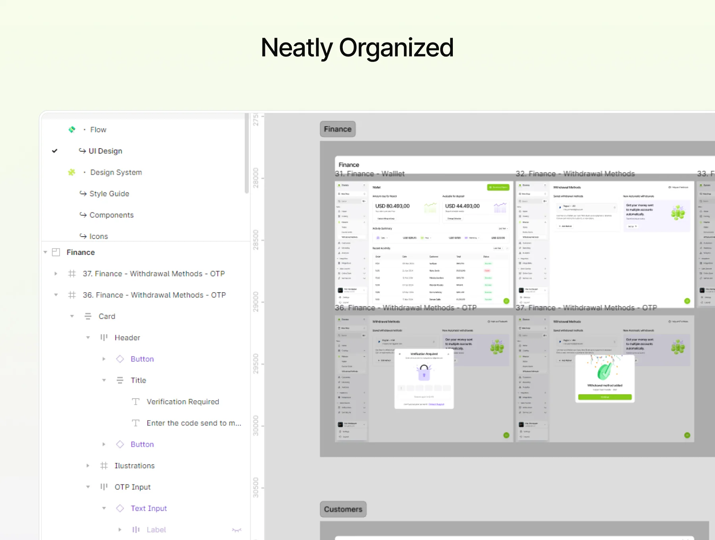Image resolution: width=715 pixels, height=540 pixels.
Task: Collapse the Card layer
Action: tap(72, 316)
